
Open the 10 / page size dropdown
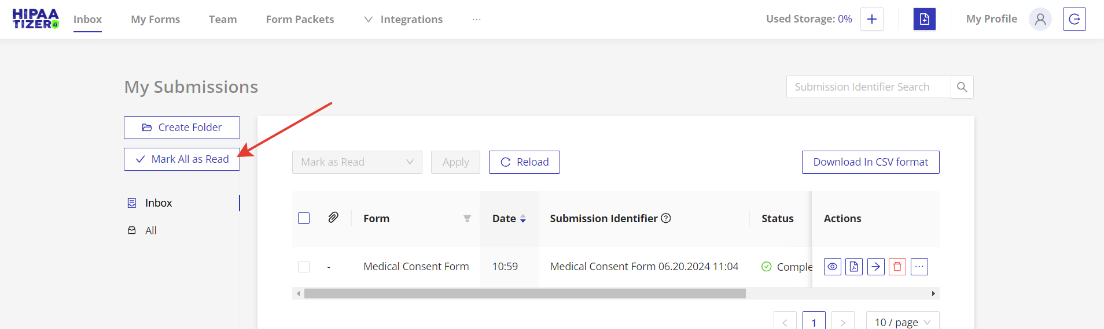[902, 322]
